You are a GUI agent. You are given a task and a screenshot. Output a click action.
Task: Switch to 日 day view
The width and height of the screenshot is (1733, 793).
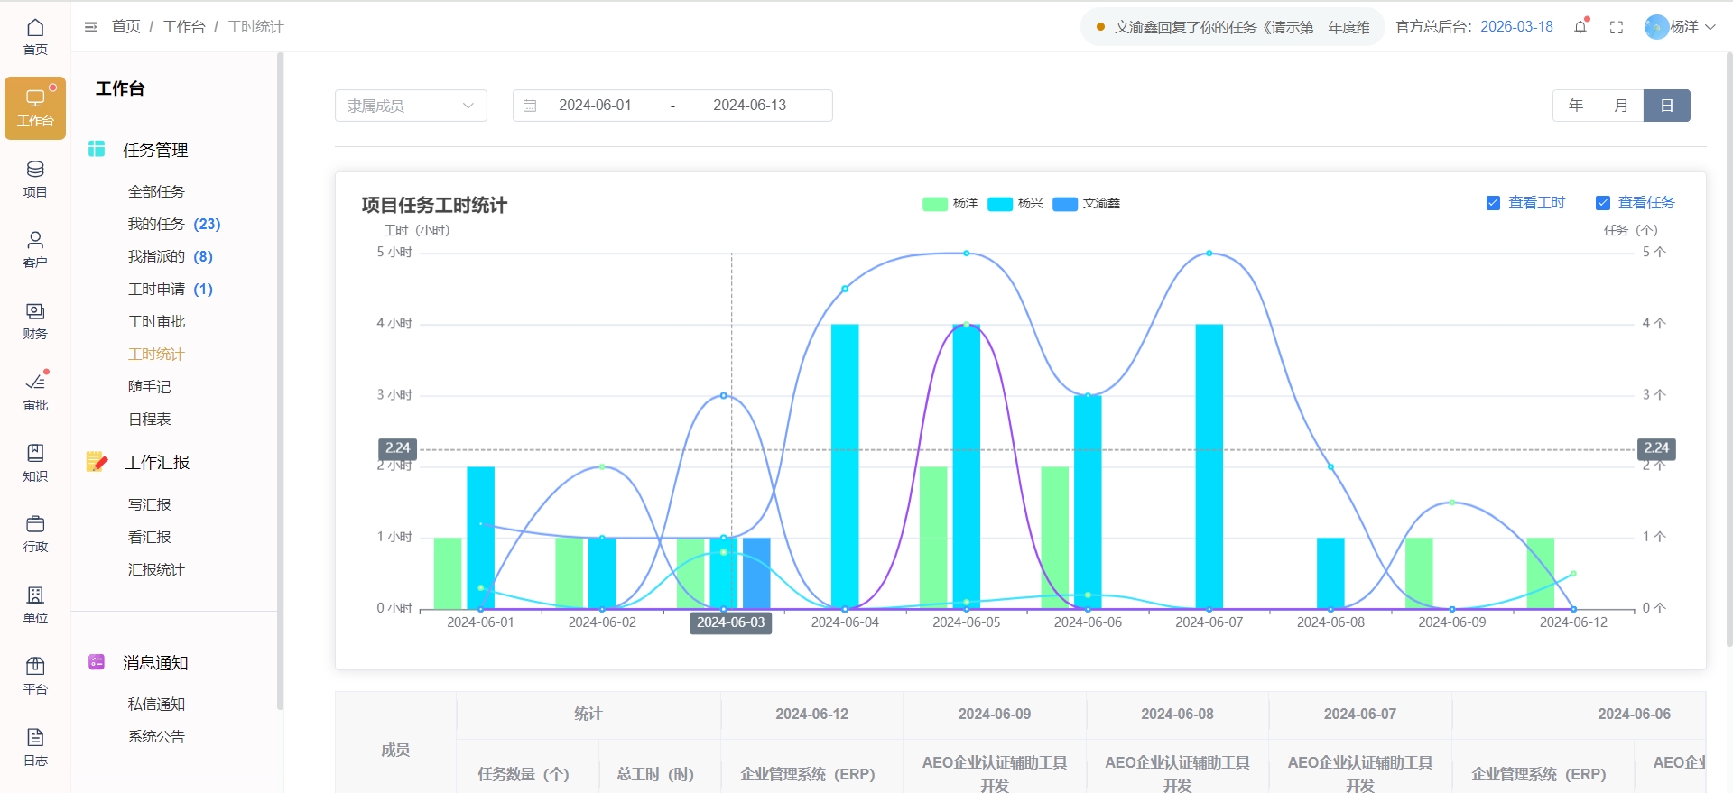pyautogui.click(x=1667, y=106)
